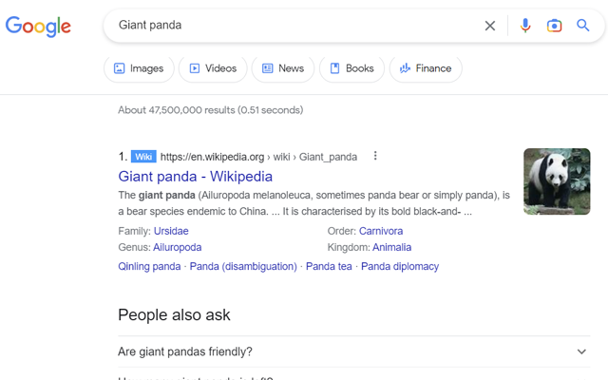Focus the search field containing Giant panda
608x380 pixels.
285,26
